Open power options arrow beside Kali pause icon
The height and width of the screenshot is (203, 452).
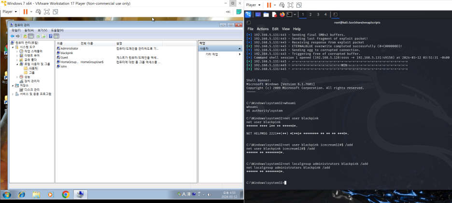point(275,5)
